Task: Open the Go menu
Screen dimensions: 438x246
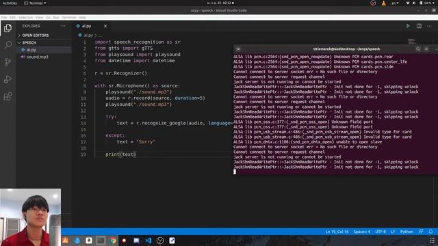Action: [48, 17]
